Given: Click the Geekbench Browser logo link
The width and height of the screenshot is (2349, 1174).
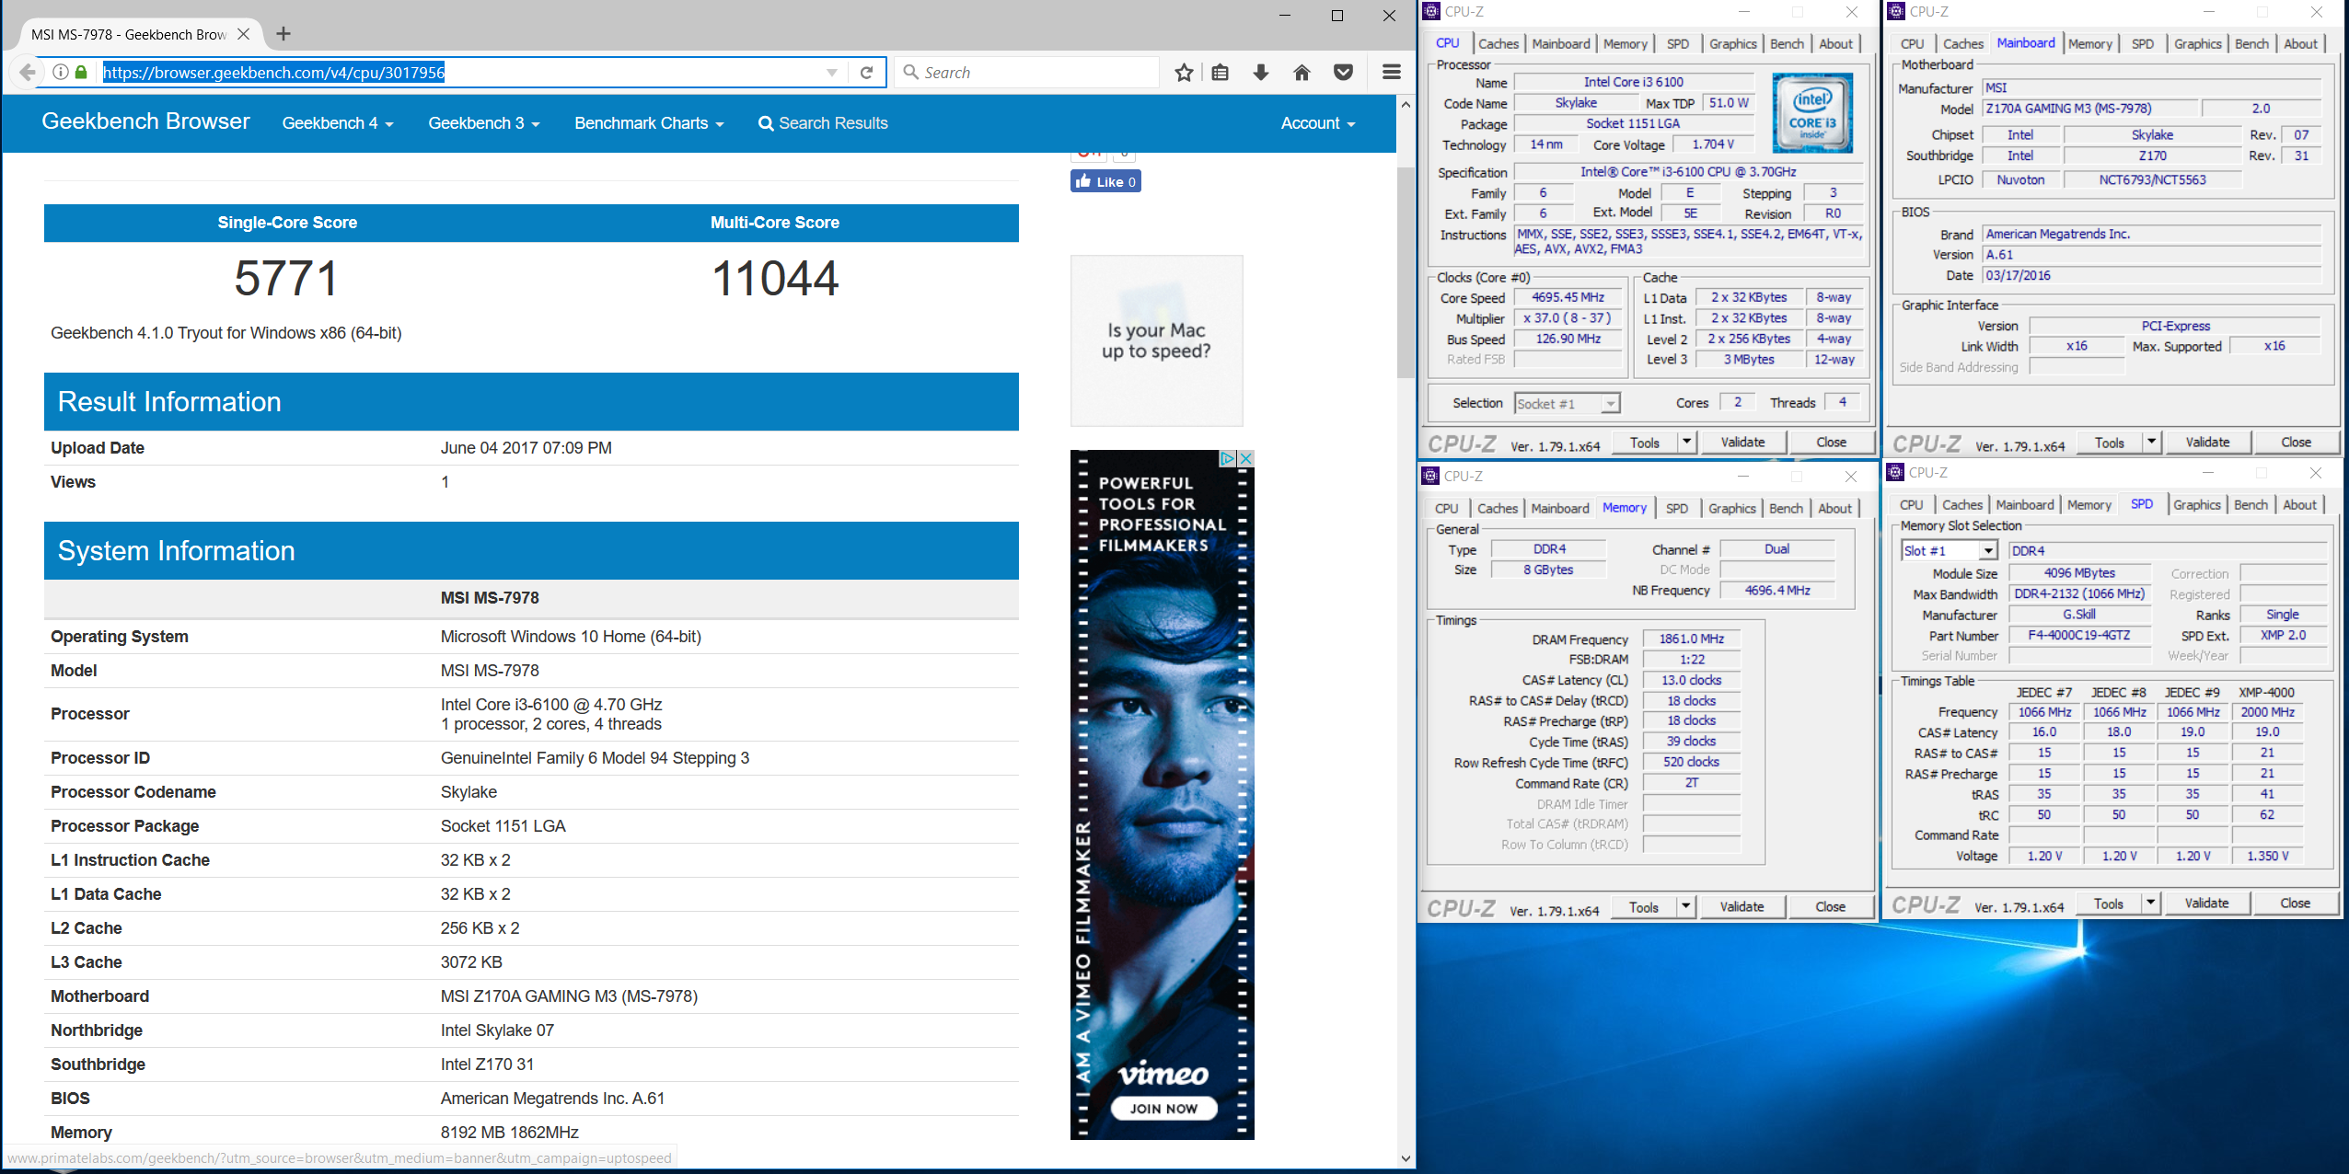Looking at the screenshot, I should tap(145, 121).
